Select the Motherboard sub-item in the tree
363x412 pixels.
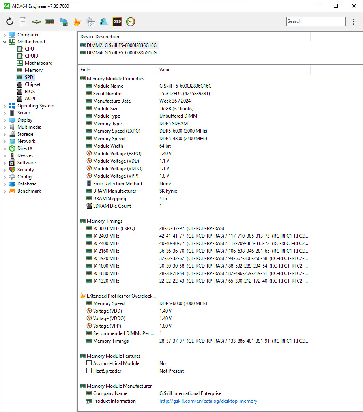(x=38, y=63)
